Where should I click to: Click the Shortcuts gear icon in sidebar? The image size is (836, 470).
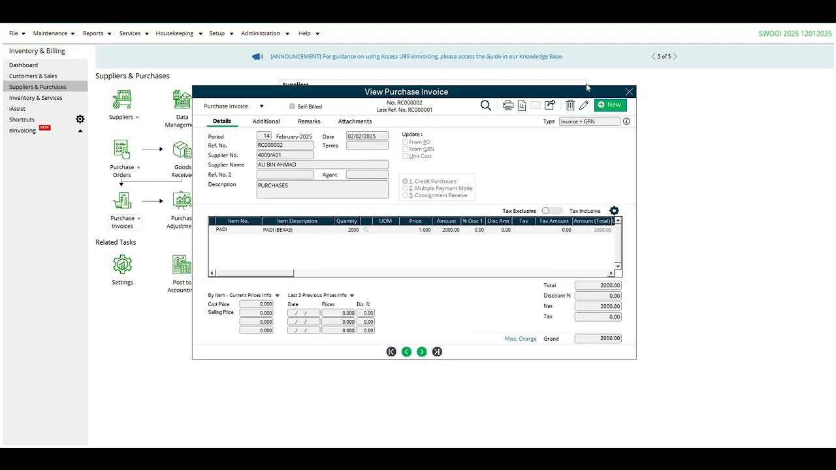tap(80, 119)
